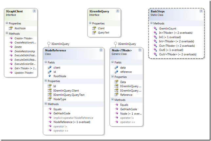Image resolution: width=211 pixels, height=141 pixels.
Task: Select the implicit operator NodeReference member
Action: (x=73, y=118)
